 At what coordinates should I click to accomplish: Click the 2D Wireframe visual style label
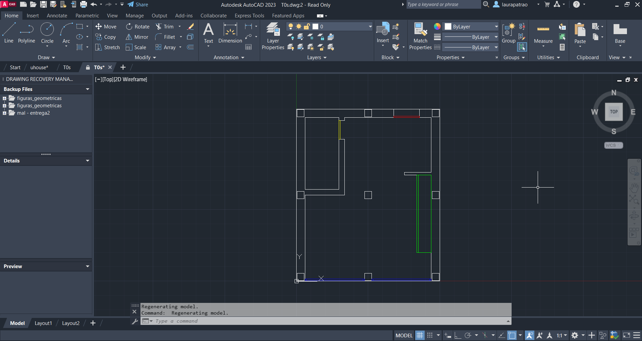pyautogui.click(x=130, y=80)
